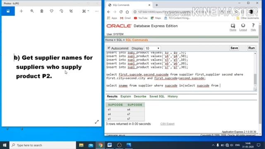Add photo to favorites with heart icon
Screen dimensions: 265x149
[x=51, y=11]
